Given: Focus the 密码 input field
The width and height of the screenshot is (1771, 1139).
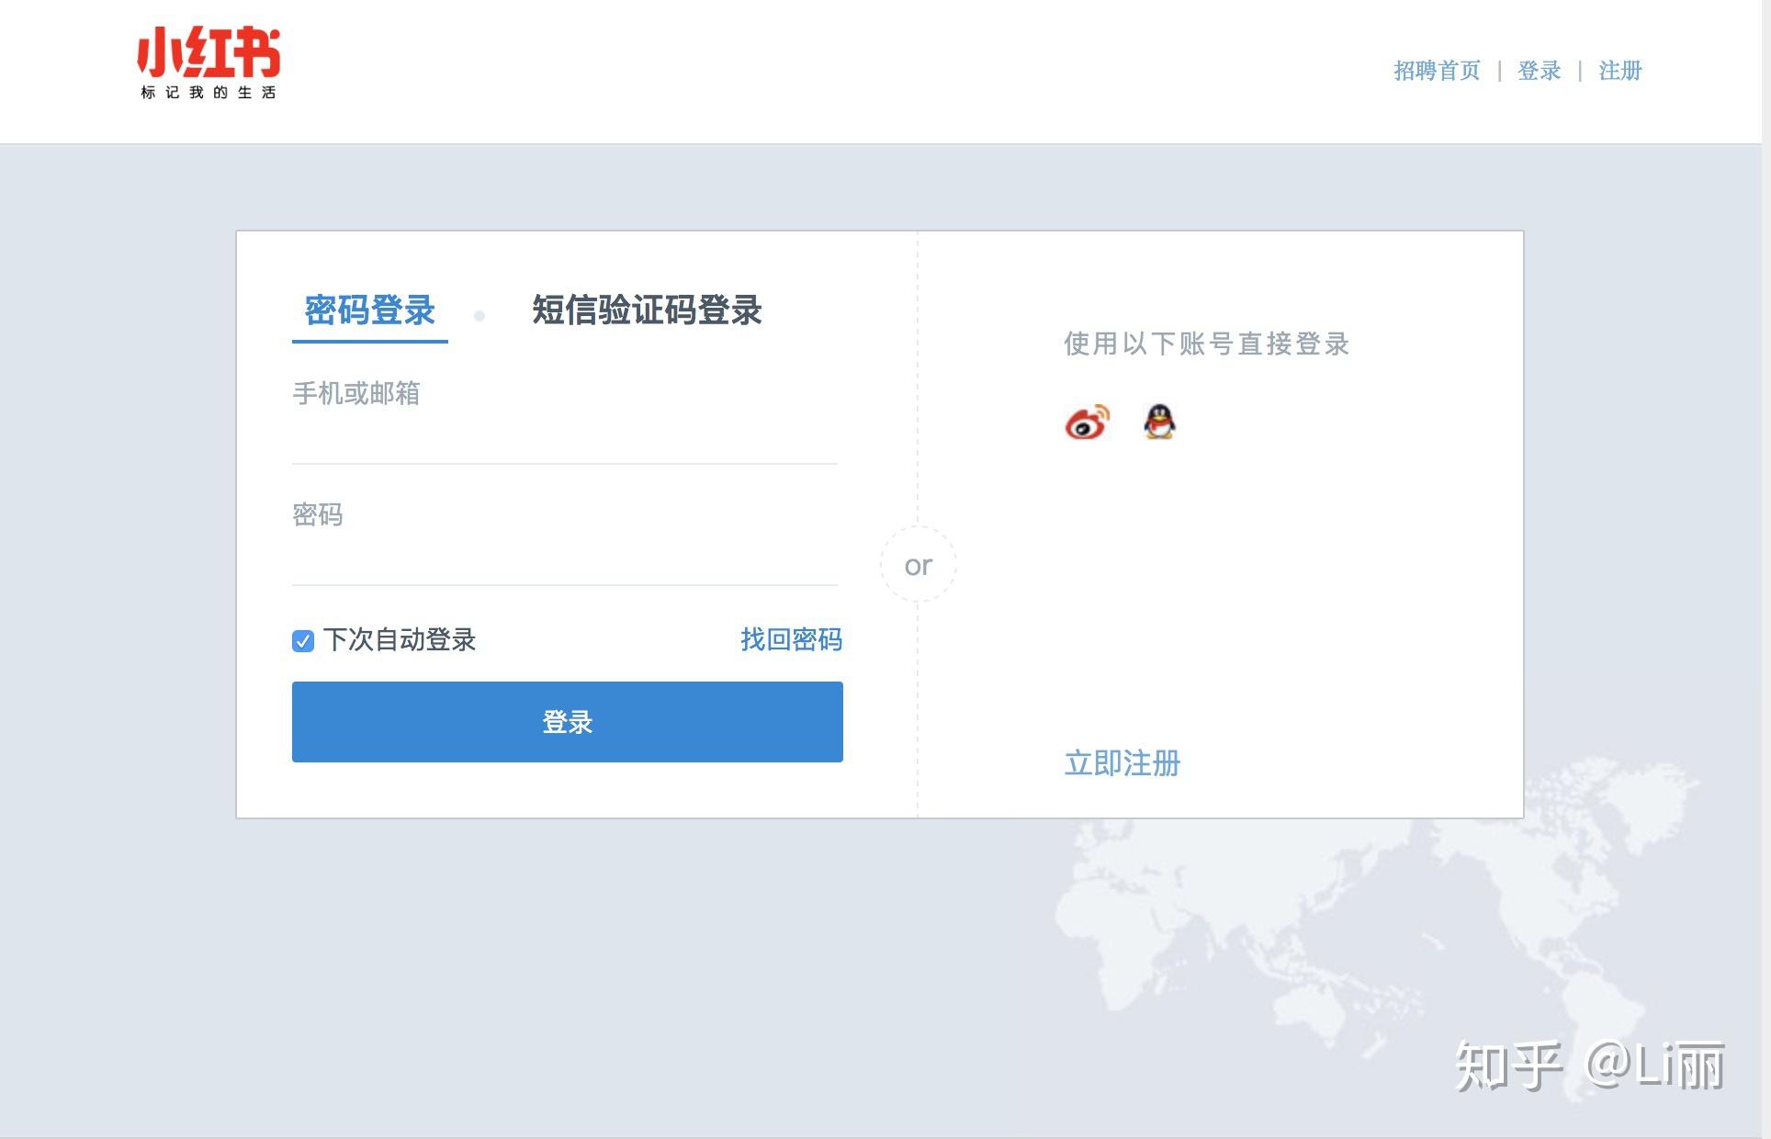Looking at the screenshot, I should [564, 553].
